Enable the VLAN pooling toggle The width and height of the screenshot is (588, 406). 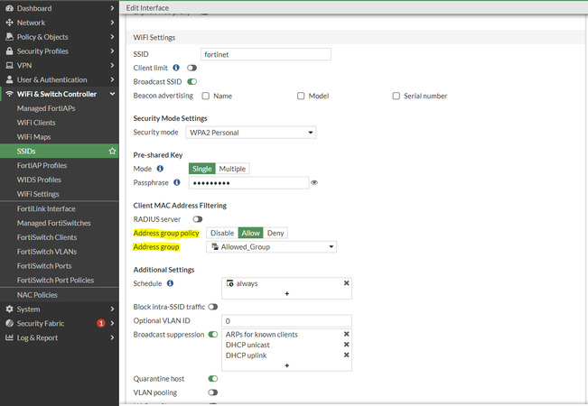click(x=213, y=392)
